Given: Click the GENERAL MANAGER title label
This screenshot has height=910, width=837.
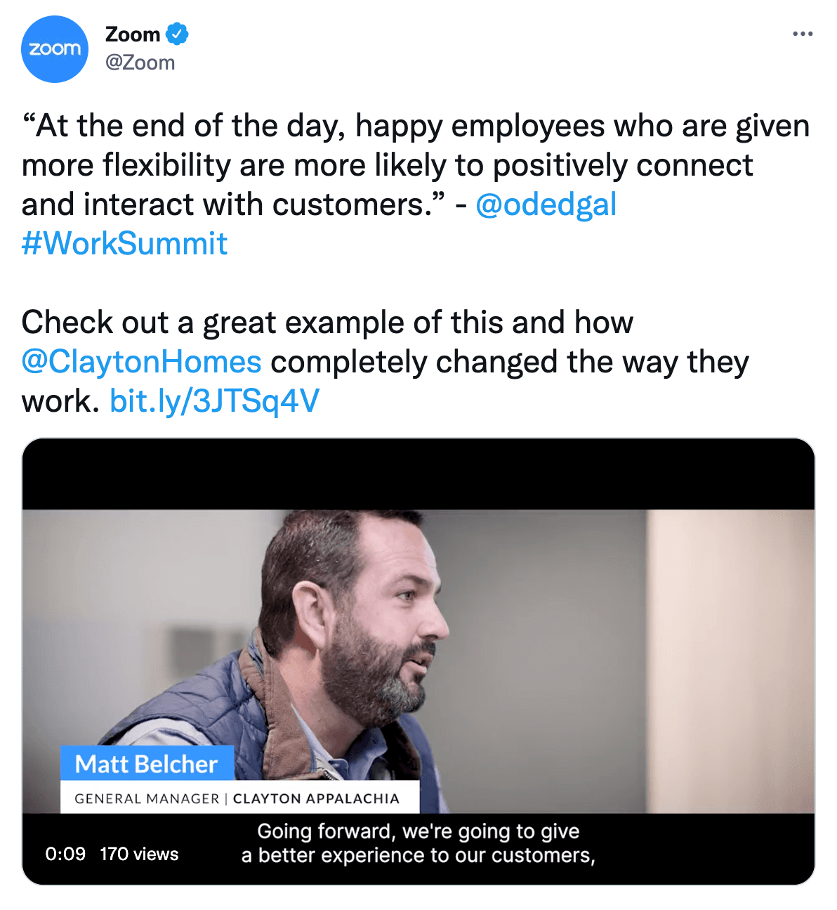Looking at the screenshot, I should (147, 798).
